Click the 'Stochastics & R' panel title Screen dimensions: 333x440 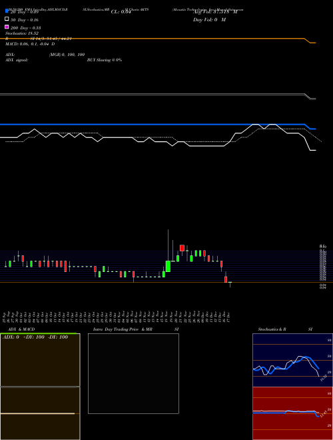pyautogui.click(x=272, y=329)
